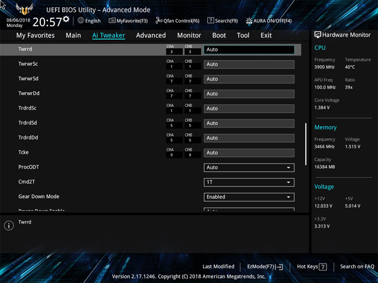Click the settings list scrollbar

[x=306, y=144]
